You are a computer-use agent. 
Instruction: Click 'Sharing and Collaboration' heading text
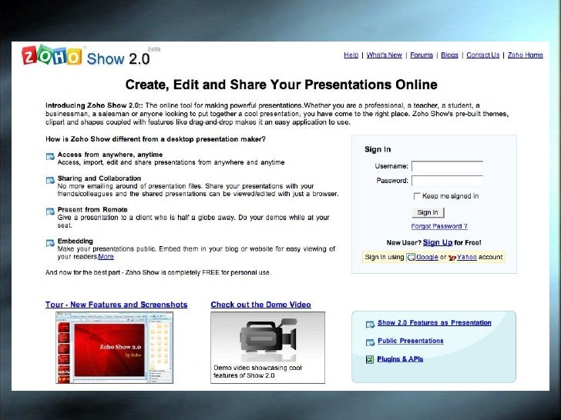tap(99, 178)
